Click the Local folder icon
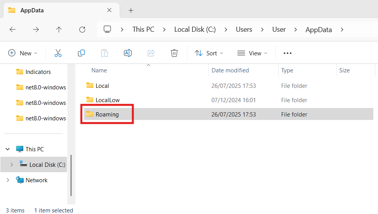Screen dimensions: 378x214 click(x=90, y=85)
